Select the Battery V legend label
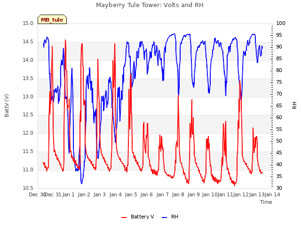This screenshot has width=301, height=226. click(142, 217)
